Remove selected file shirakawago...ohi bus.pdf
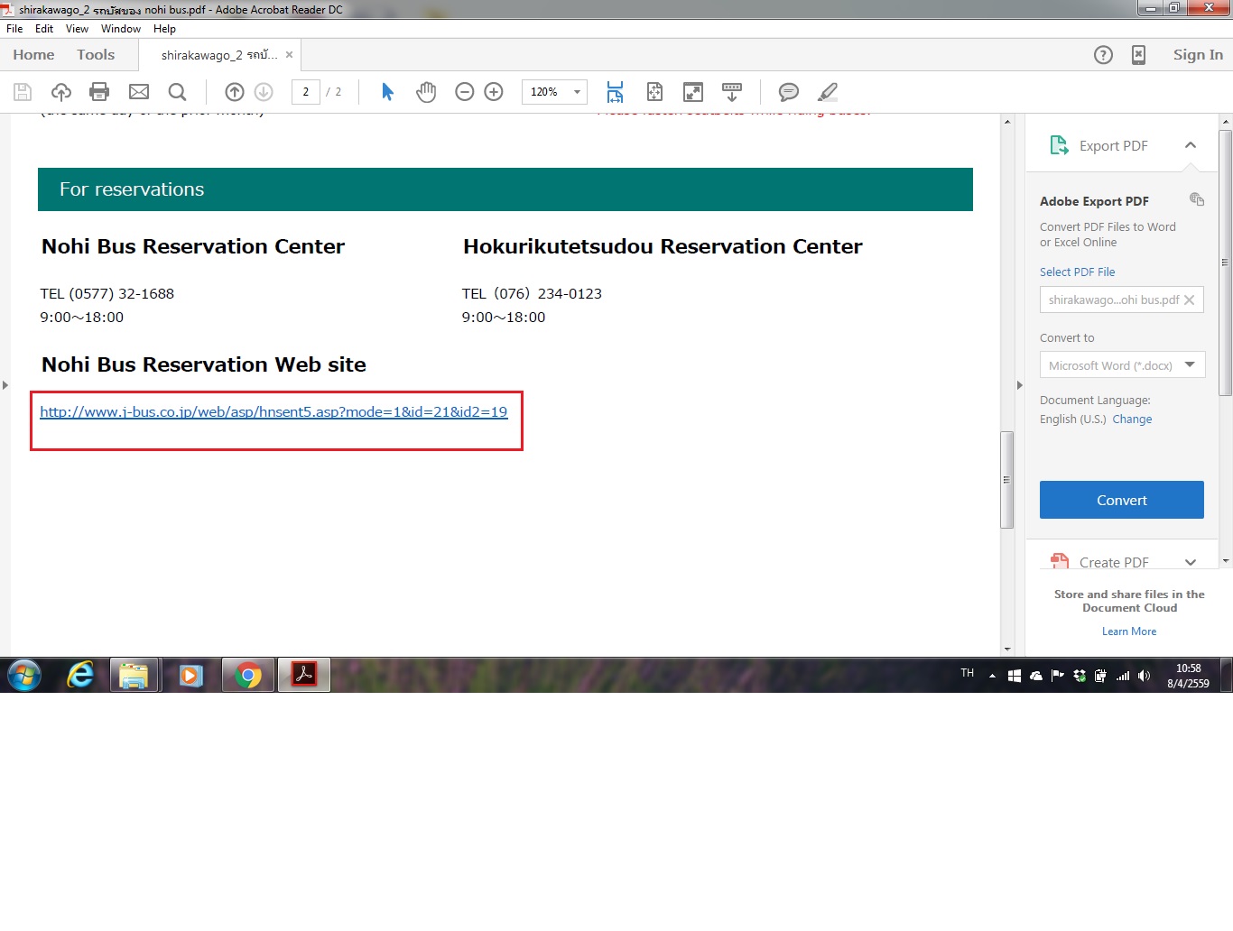 coord(1190,300)
